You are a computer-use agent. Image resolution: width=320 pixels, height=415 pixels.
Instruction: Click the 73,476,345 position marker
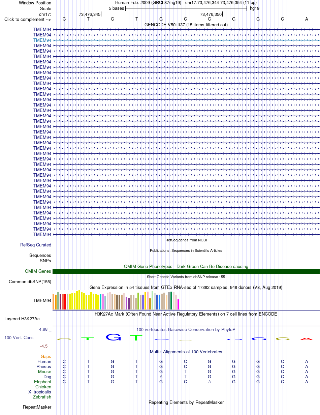click(x=90, y=14)
